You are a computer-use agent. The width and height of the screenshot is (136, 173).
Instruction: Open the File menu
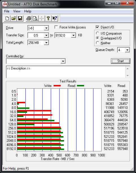7,11
